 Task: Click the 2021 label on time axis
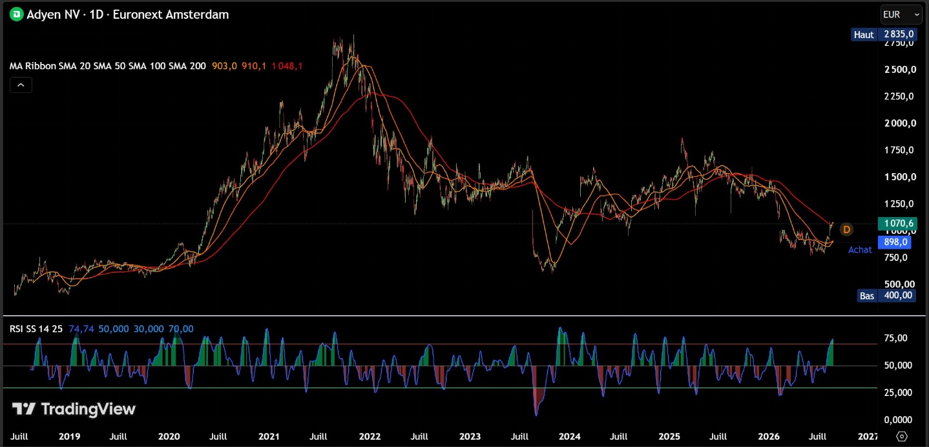pos(269,436)
